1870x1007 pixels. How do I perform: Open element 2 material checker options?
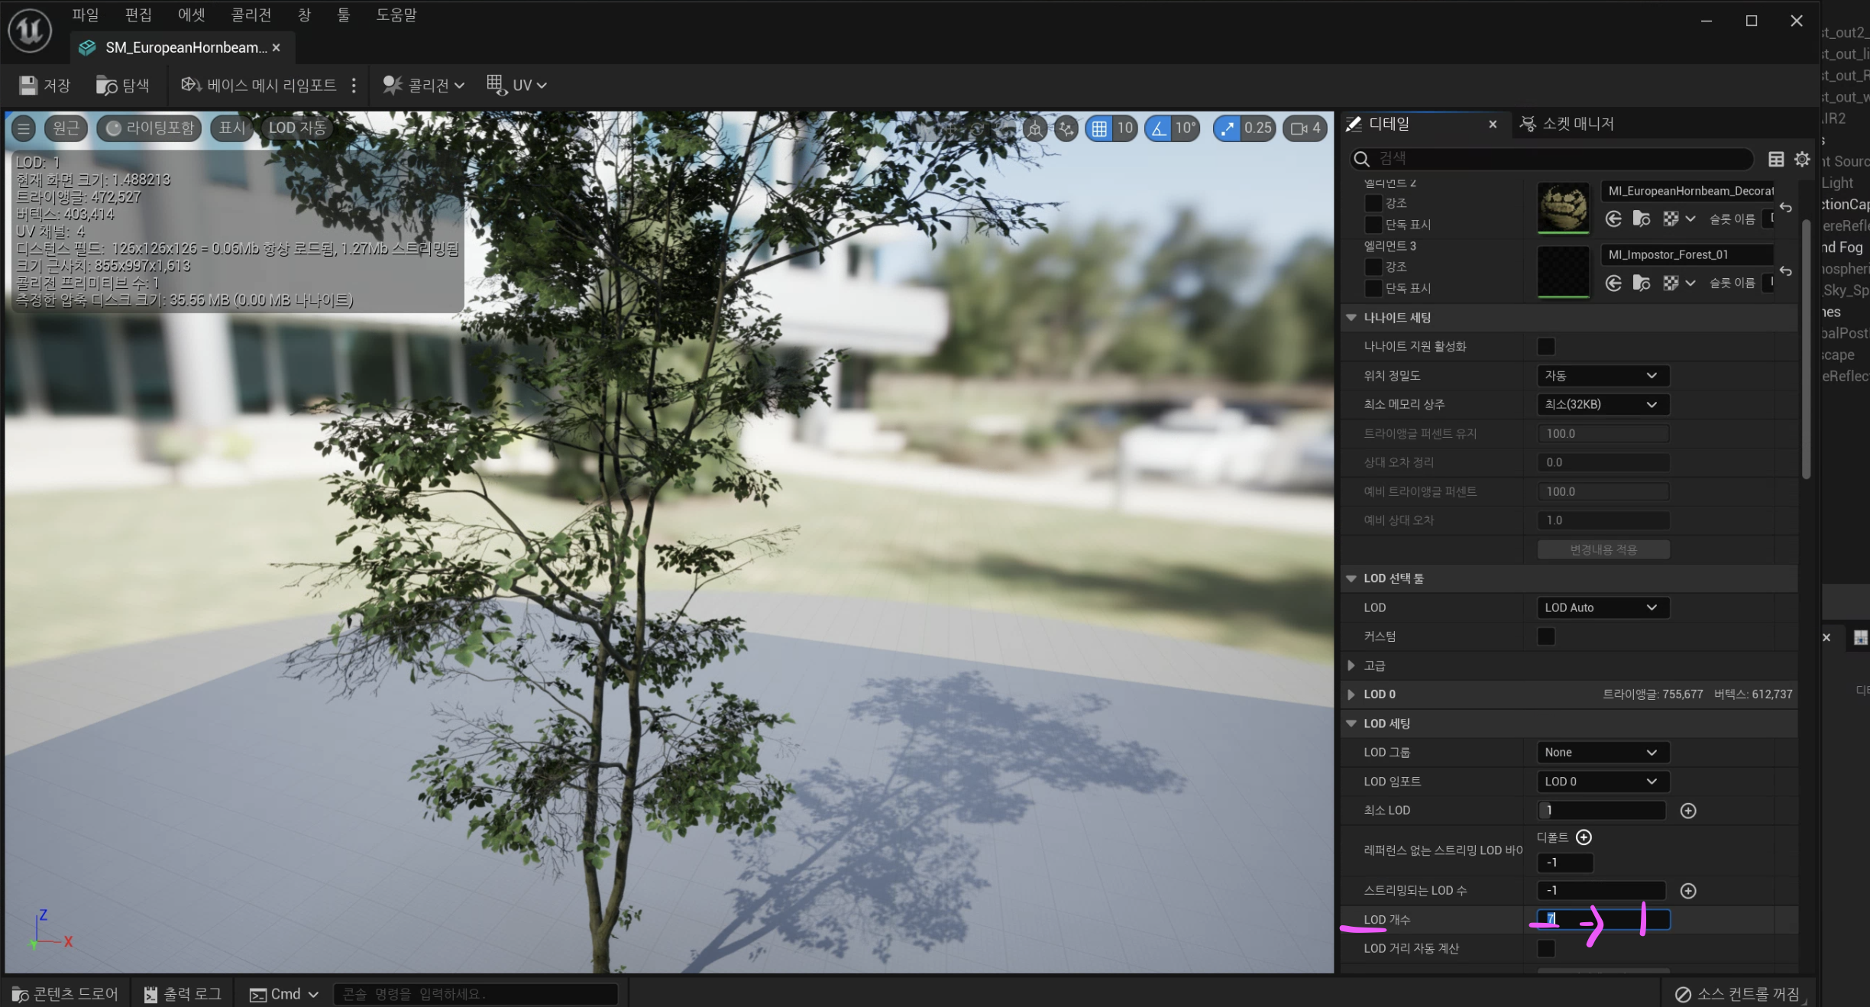point(1679,219)
